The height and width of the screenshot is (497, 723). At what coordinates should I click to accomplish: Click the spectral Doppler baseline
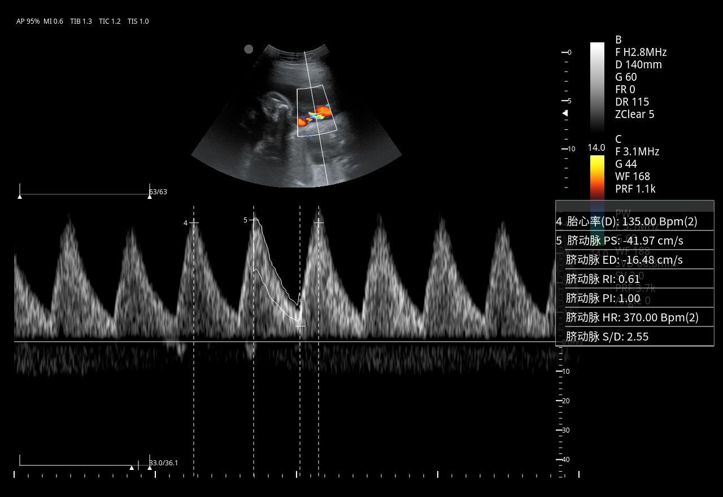282,342
